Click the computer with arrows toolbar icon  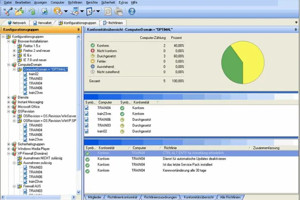(45, 11)
